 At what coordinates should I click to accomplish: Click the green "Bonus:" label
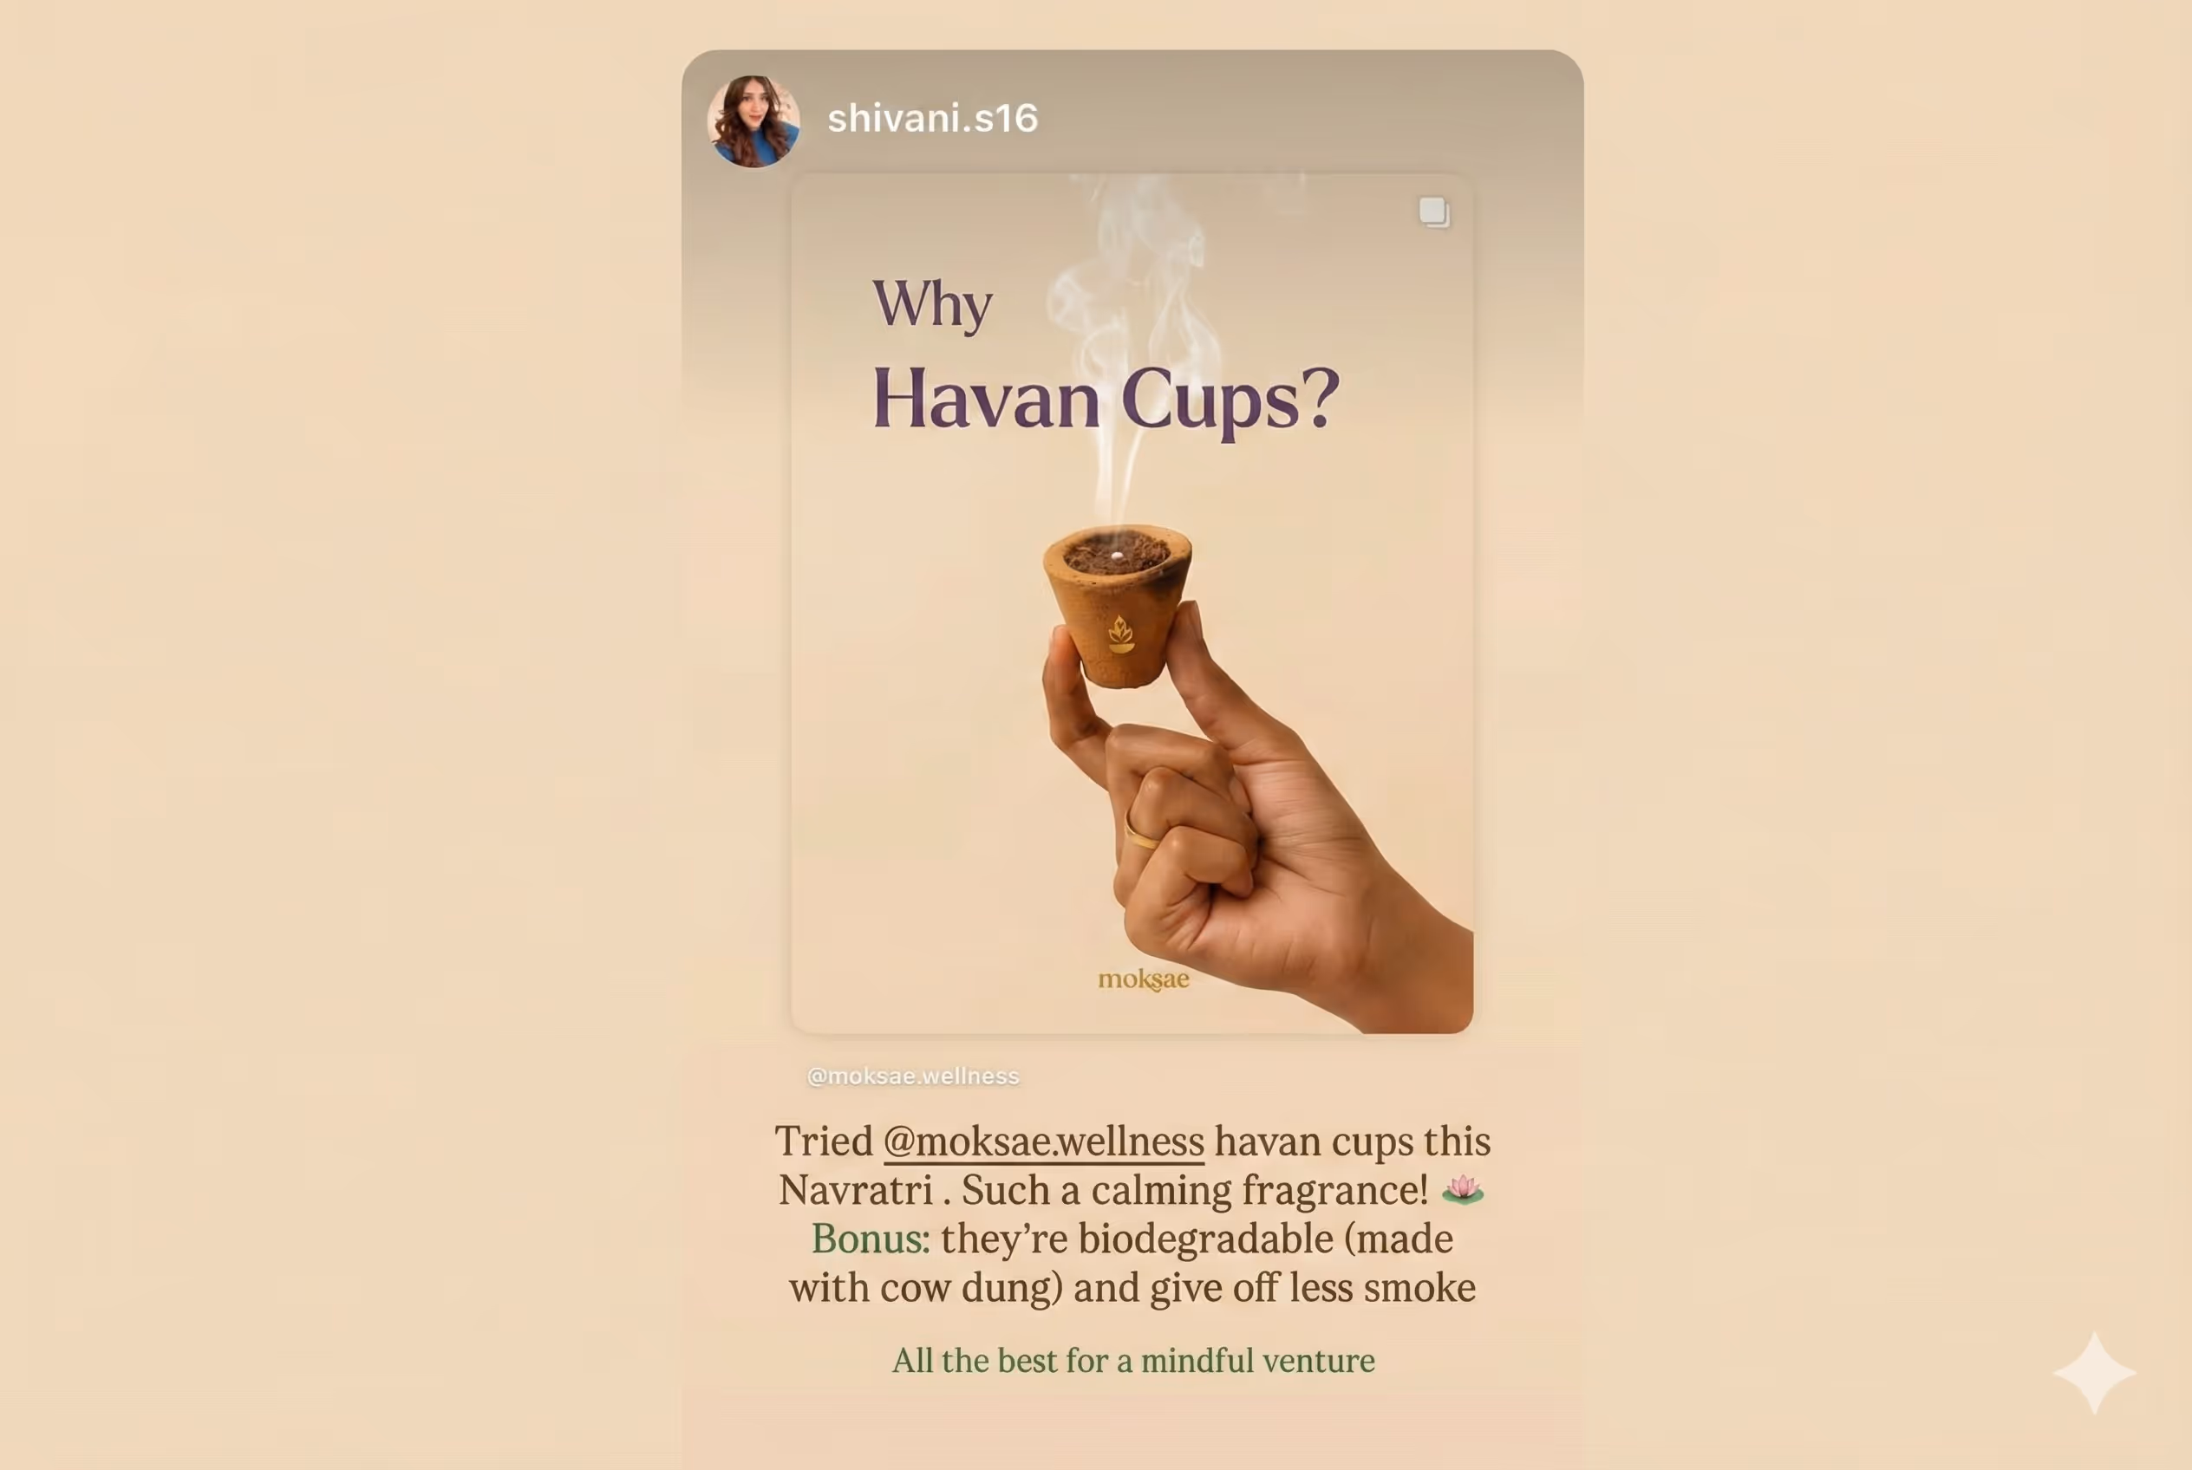click(870, 1239)
